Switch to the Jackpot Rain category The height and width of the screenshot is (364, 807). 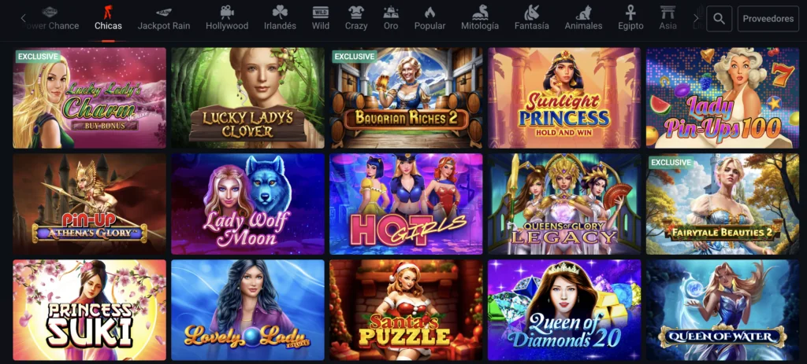(164, 26)
